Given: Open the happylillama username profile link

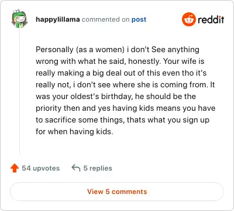Looking at the screenshot, I should coord(58,19).
